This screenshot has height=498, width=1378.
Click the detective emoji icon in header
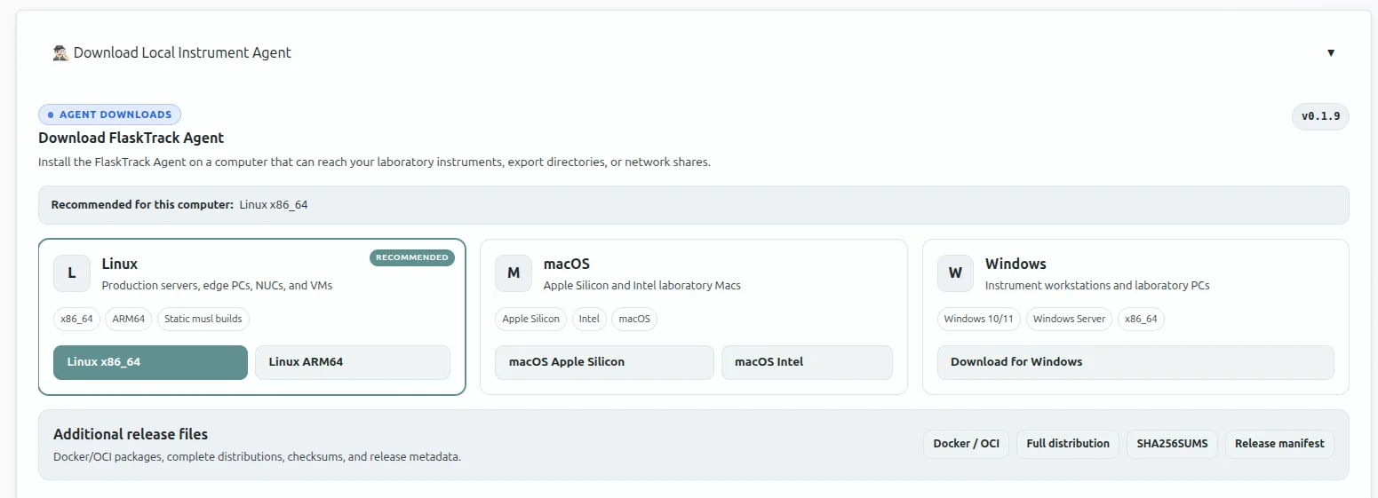point(61,53)
